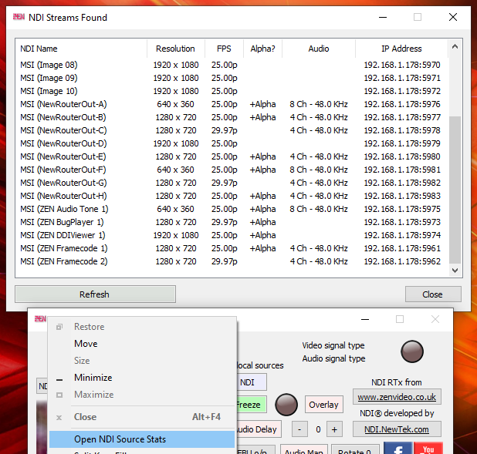
Task: Select row MSI (ZEN Framecode 2)
Action: pyautogui.click(x=232, y=261)
